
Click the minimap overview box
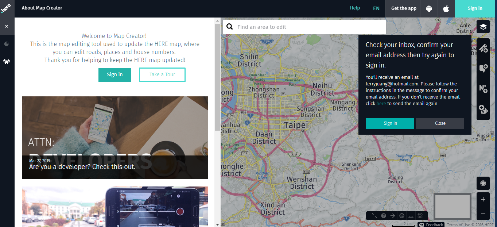[x=452, y=207]
